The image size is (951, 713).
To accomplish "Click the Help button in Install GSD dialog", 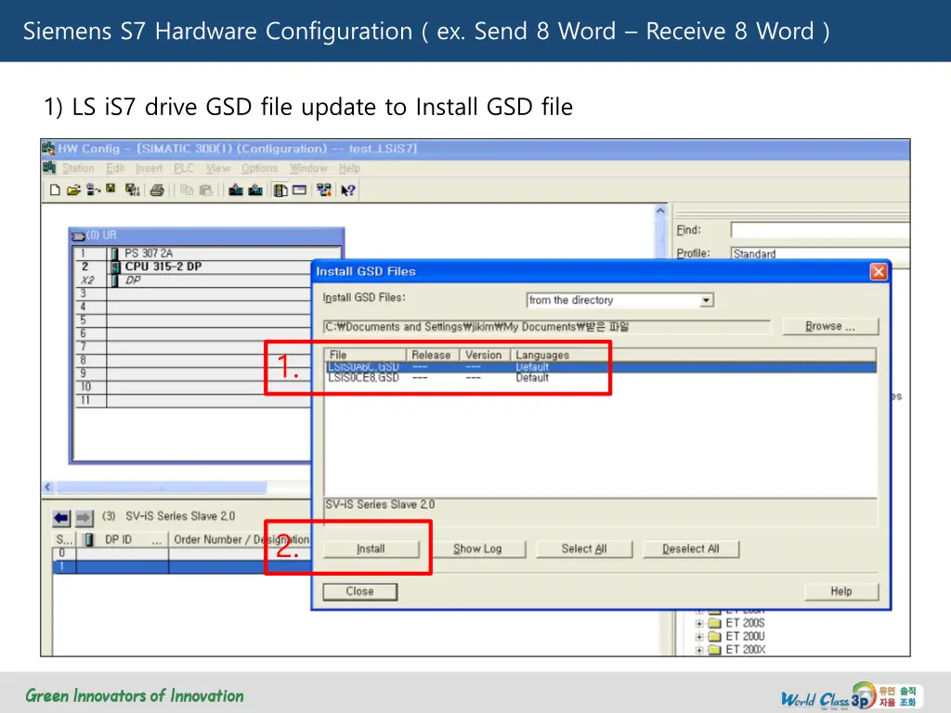I will [841, 591].
